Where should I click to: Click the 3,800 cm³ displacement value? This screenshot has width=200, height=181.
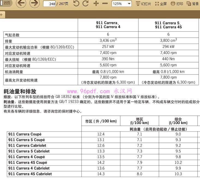point(168,40)
